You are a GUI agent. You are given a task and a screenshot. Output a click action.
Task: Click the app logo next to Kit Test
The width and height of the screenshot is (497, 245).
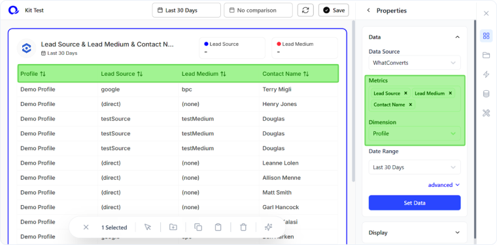click(14, 10)
